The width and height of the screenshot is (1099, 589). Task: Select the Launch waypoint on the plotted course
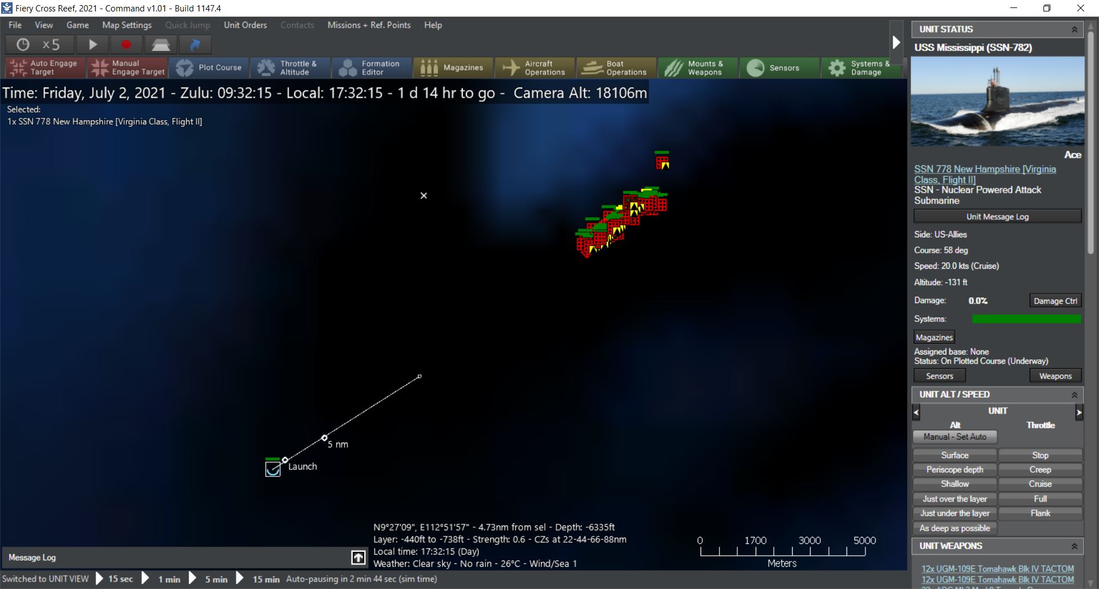tap(285, 460)
